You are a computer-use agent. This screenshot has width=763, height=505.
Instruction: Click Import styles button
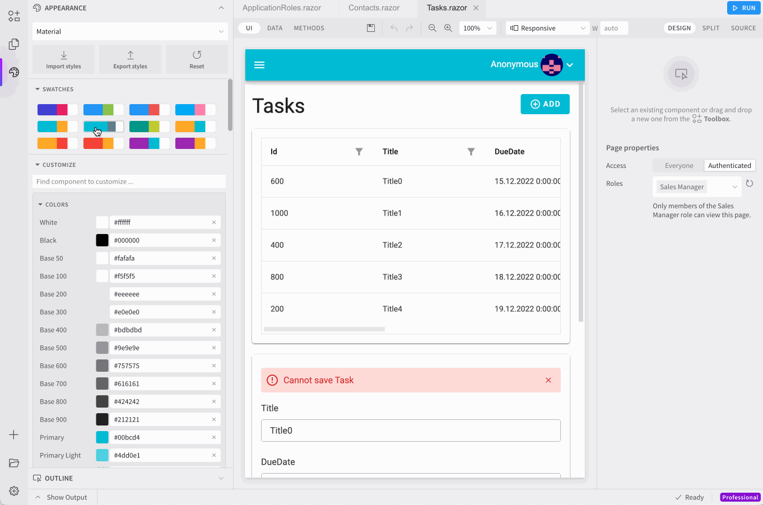(63, 59)
